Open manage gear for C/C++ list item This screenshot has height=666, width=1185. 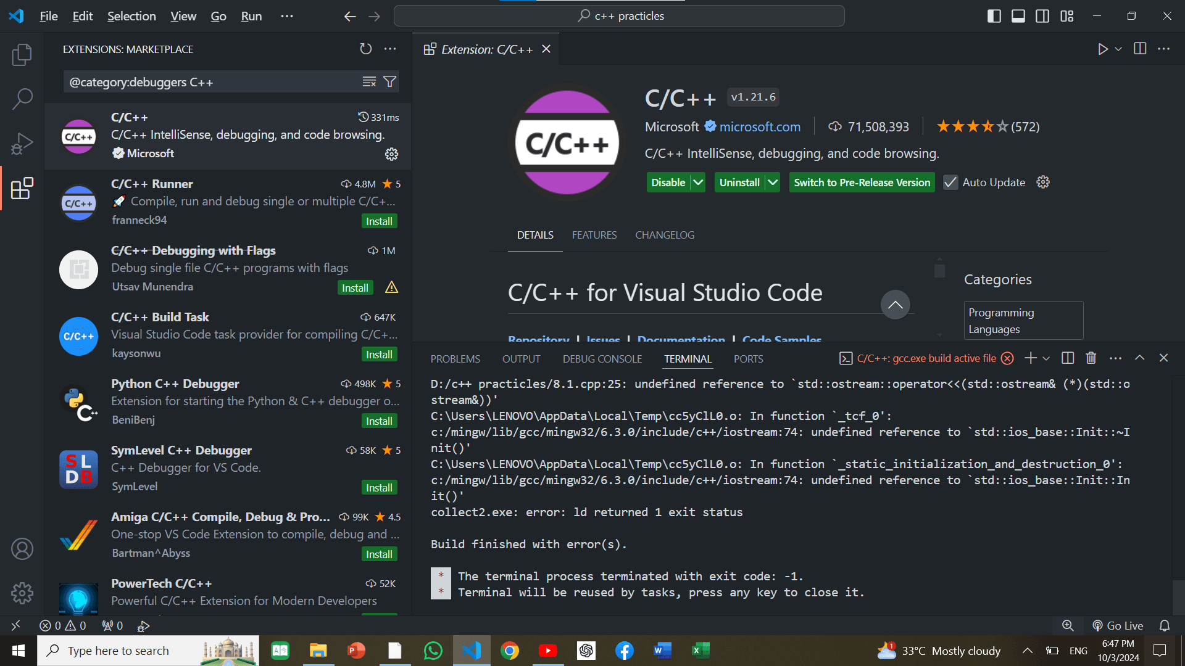(x=391, y=154)
